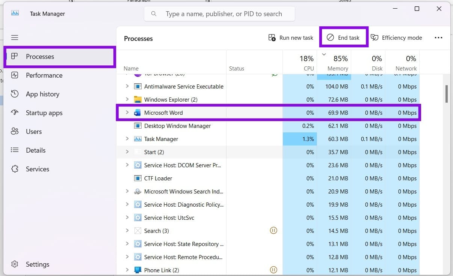Click Run new task

pos(291,37)
